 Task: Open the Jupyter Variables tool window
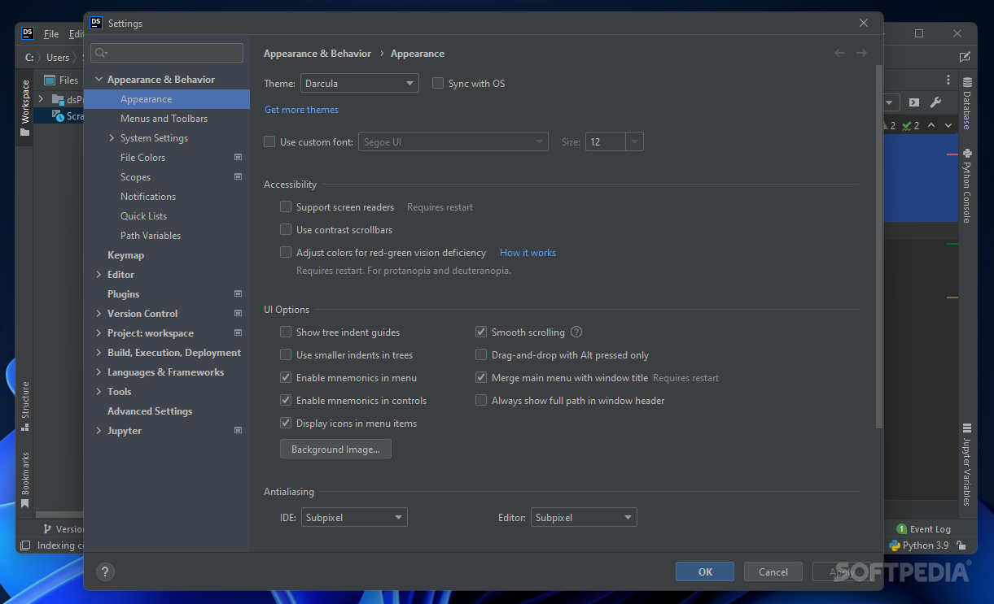pos(967,465)
